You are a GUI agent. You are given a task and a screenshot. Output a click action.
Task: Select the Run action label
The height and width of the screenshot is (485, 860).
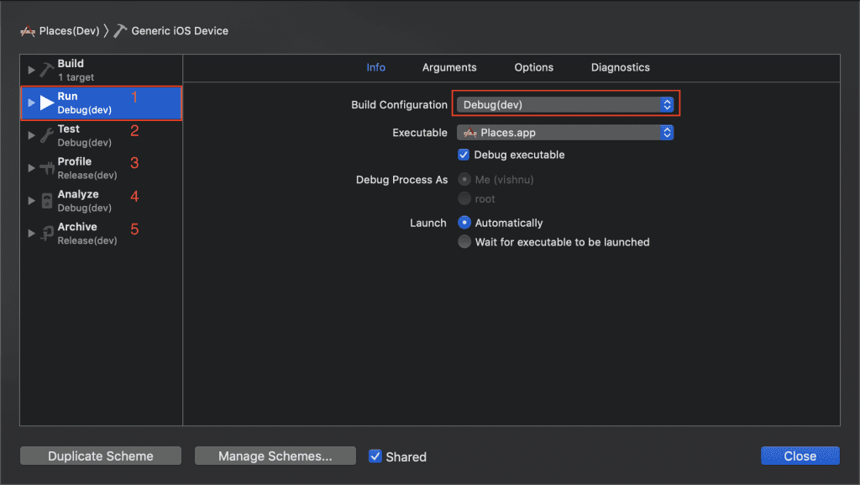coord(67,97)
